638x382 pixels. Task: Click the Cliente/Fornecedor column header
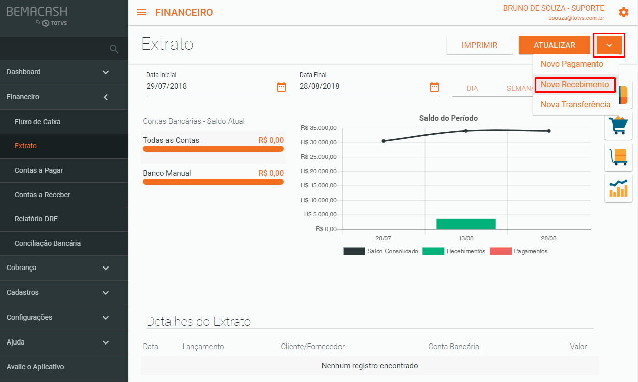313,347
